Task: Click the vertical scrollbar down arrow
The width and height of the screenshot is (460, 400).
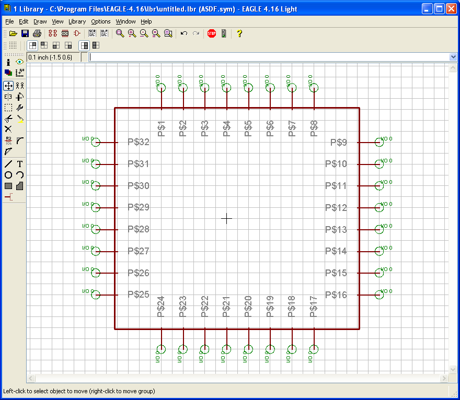Action: coord(453,369)
